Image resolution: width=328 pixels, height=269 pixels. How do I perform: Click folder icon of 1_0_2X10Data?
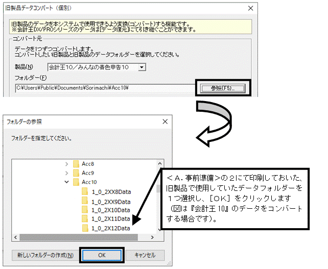(x=85, y=210)
